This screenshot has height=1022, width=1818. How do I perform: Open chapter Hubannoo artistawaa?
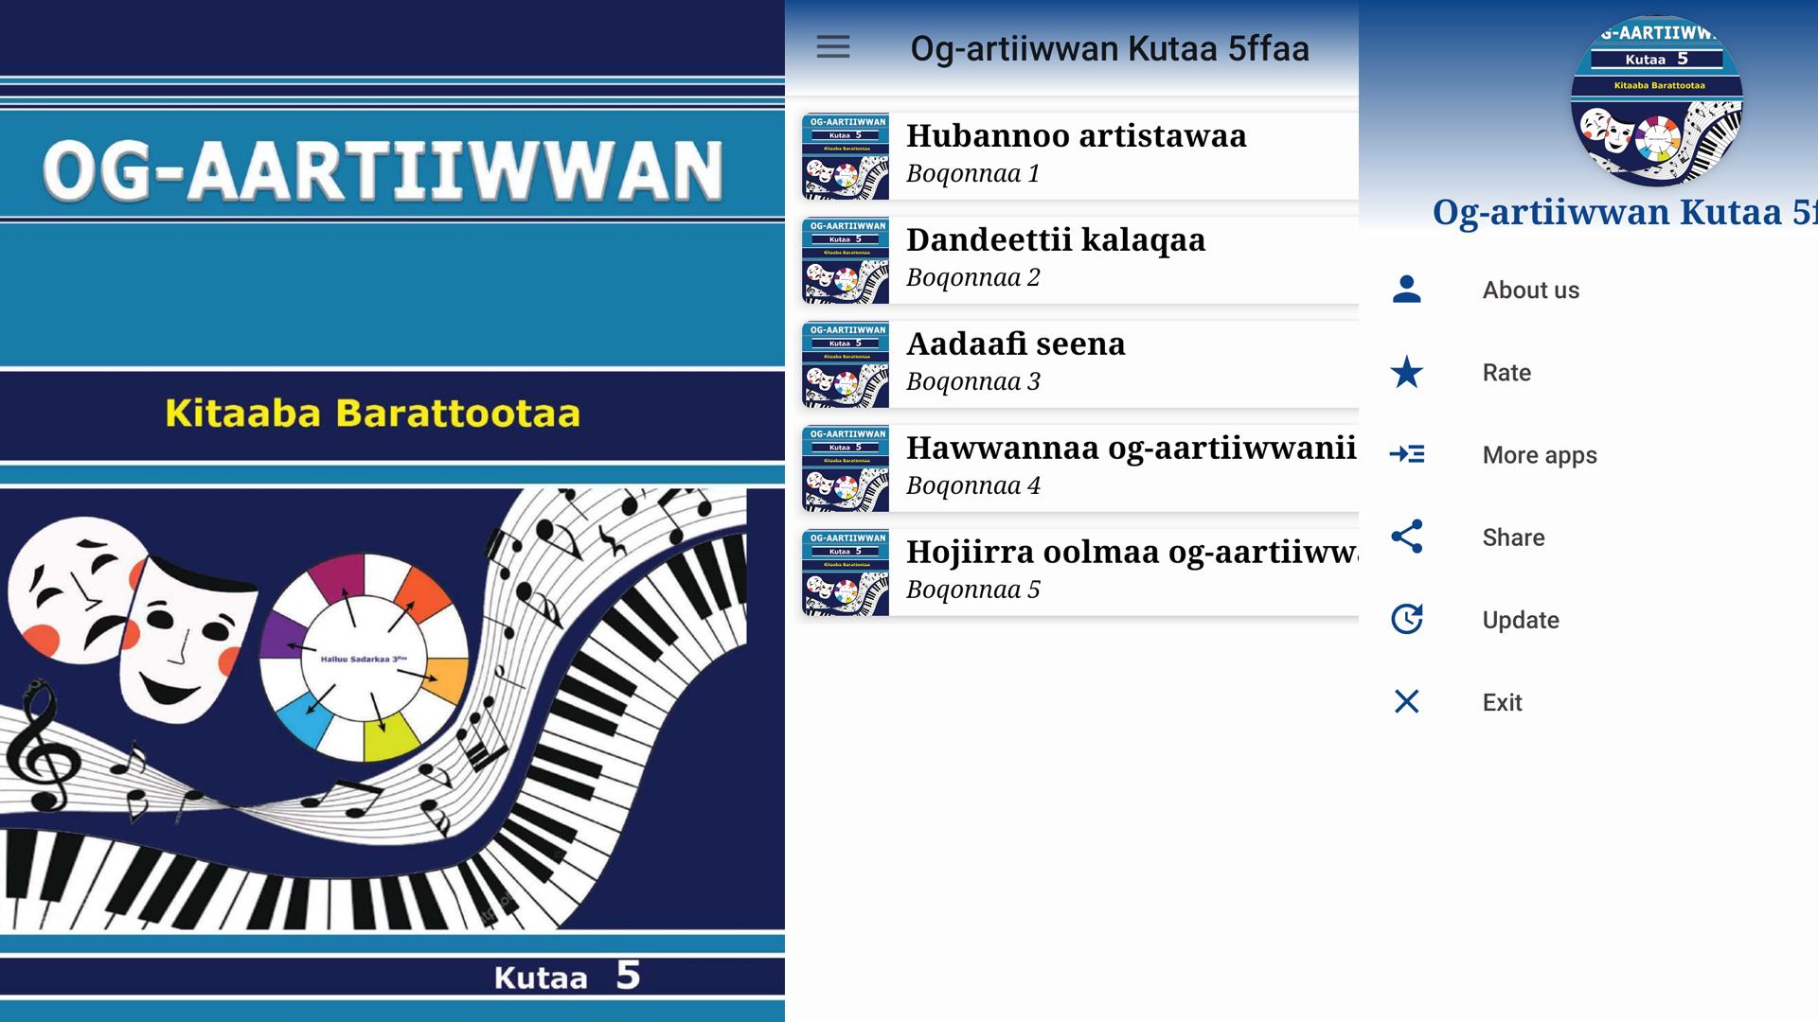click(1080, 156)
